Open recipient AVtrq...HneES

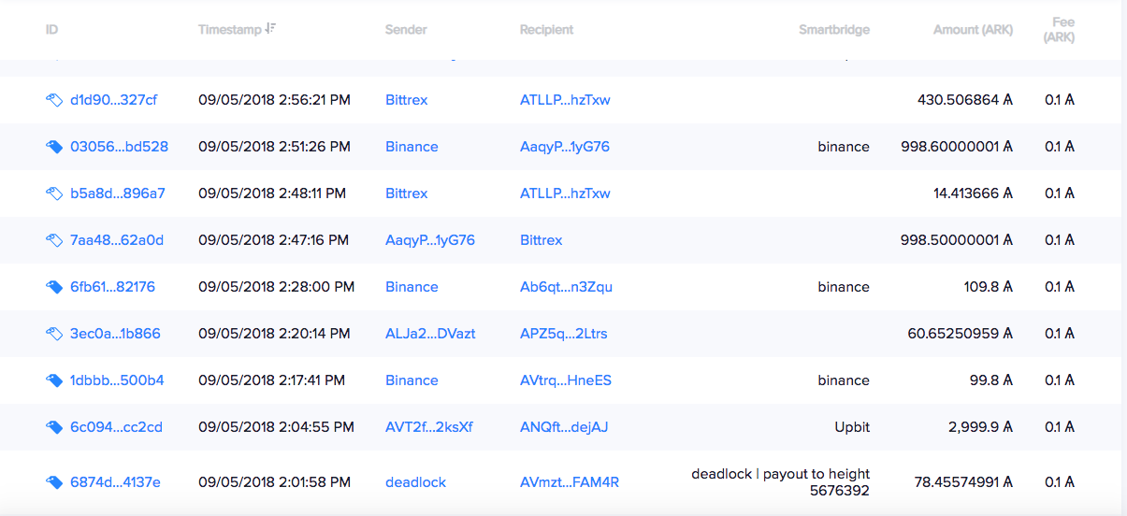click(566, 380)
